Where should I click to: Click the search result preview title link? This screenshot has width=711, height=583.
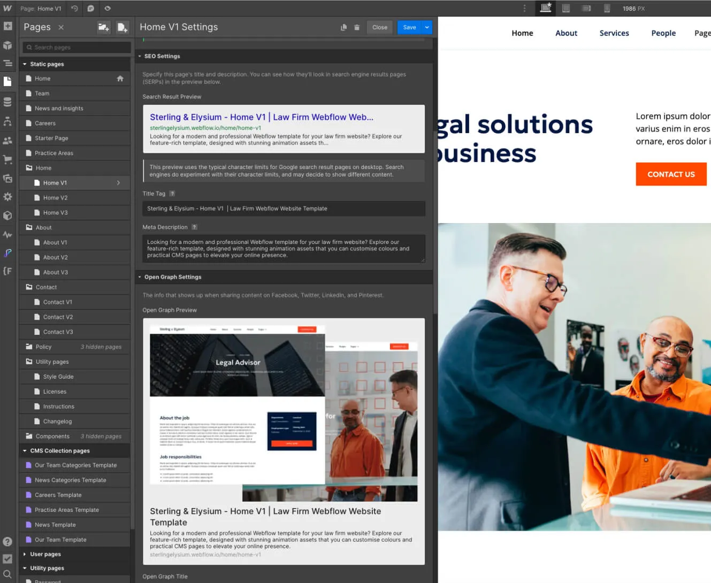(262, 117)
